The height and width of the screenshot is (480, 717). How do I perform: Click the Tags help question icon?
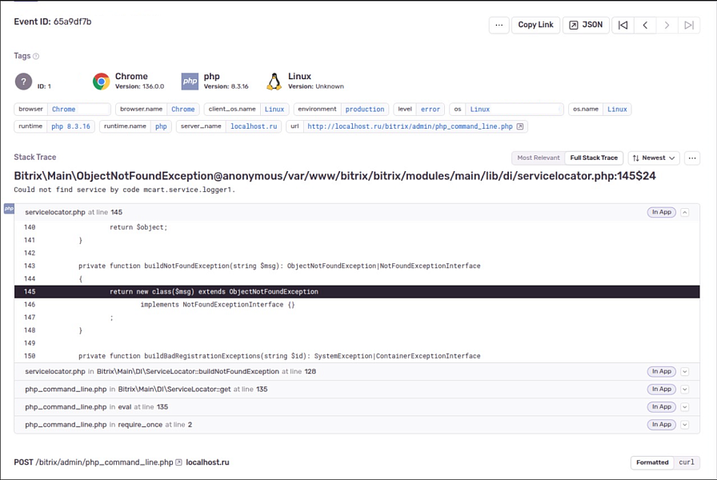[36, 56]
